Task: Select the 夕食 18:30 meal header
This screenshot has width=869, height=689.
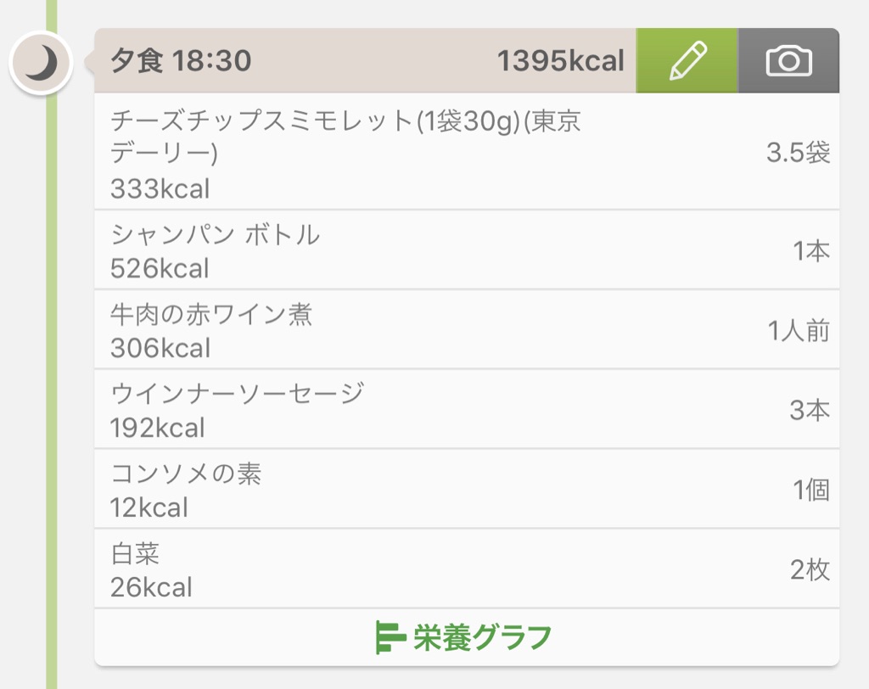Action: (x=181, y=60)
